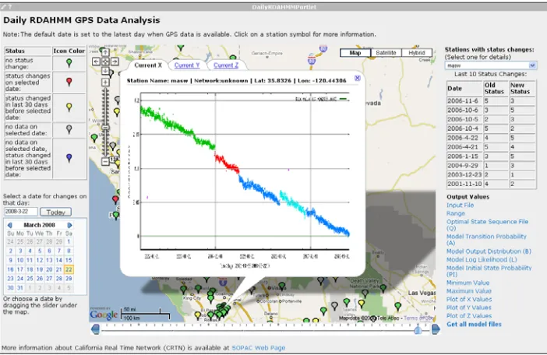Close the masw station info window
This screenshot has width=547, height=355.
tap(358, 78)
